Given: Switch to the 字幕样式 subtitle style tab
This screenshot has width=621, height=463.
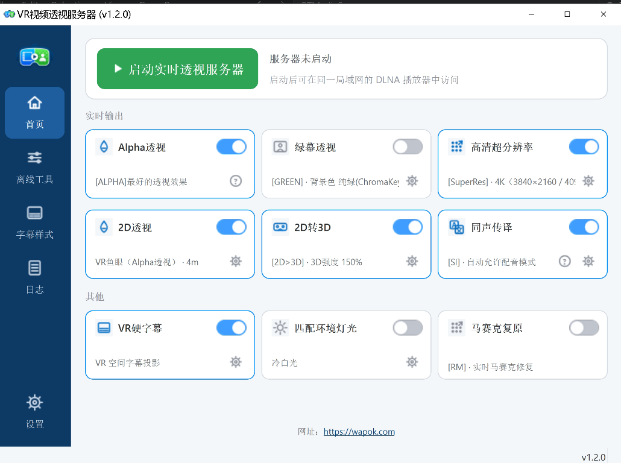Looking at the screenshot, I should pyautogui.click(x=34, y=223).
